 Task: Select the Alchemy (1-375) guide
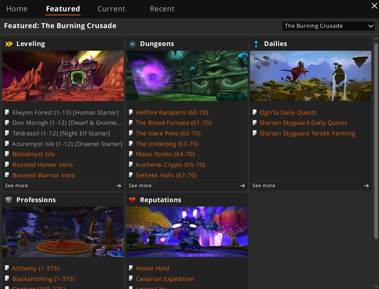[35, 268]
